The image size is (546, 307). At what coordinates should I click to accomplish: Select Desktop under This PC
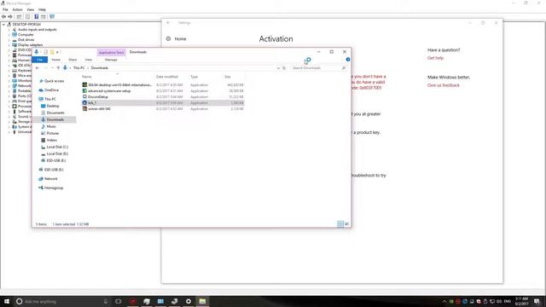click(x=53, y=106)
